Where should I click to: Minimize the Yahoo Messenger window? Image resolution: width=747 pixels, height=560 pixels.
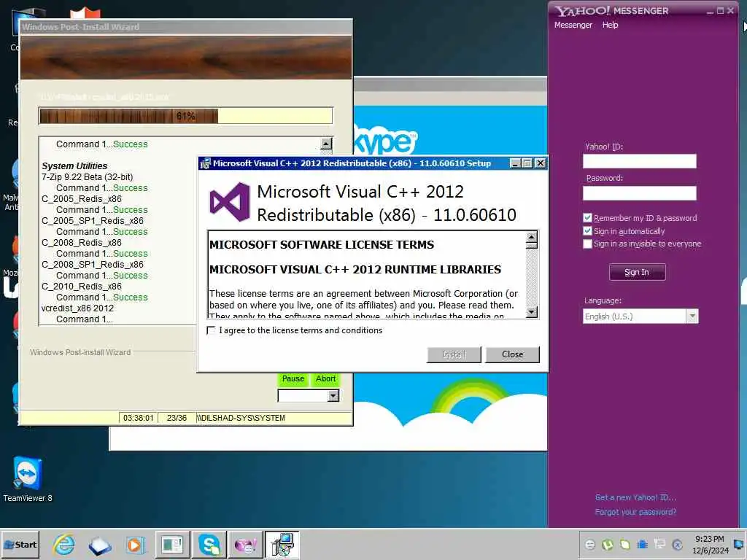click(710, 11)
